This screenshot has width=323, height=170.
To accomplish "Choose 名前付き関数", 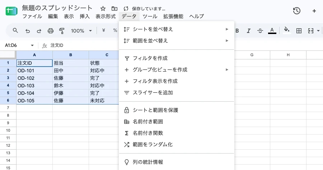I will coord(177,133).
